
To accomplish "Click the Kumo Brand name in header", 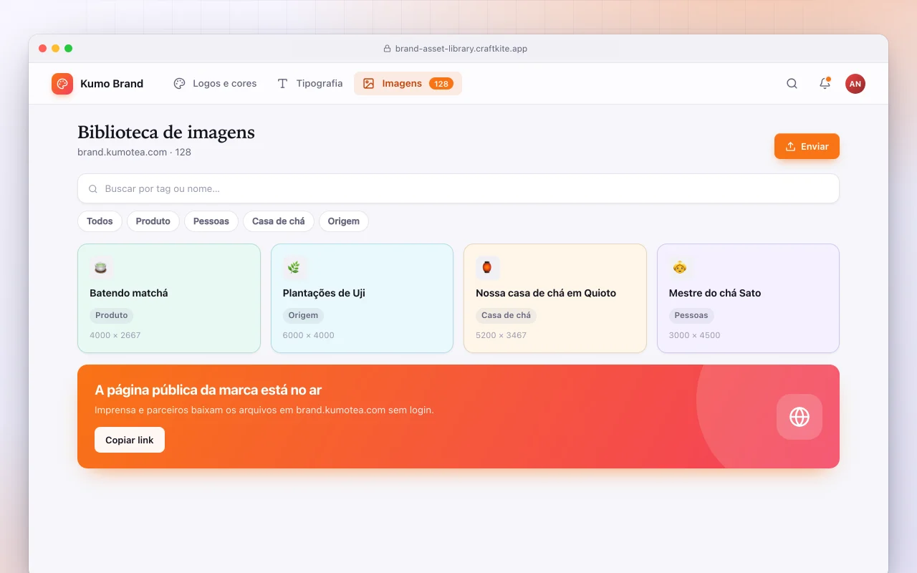I will click(x=112, y=84).
